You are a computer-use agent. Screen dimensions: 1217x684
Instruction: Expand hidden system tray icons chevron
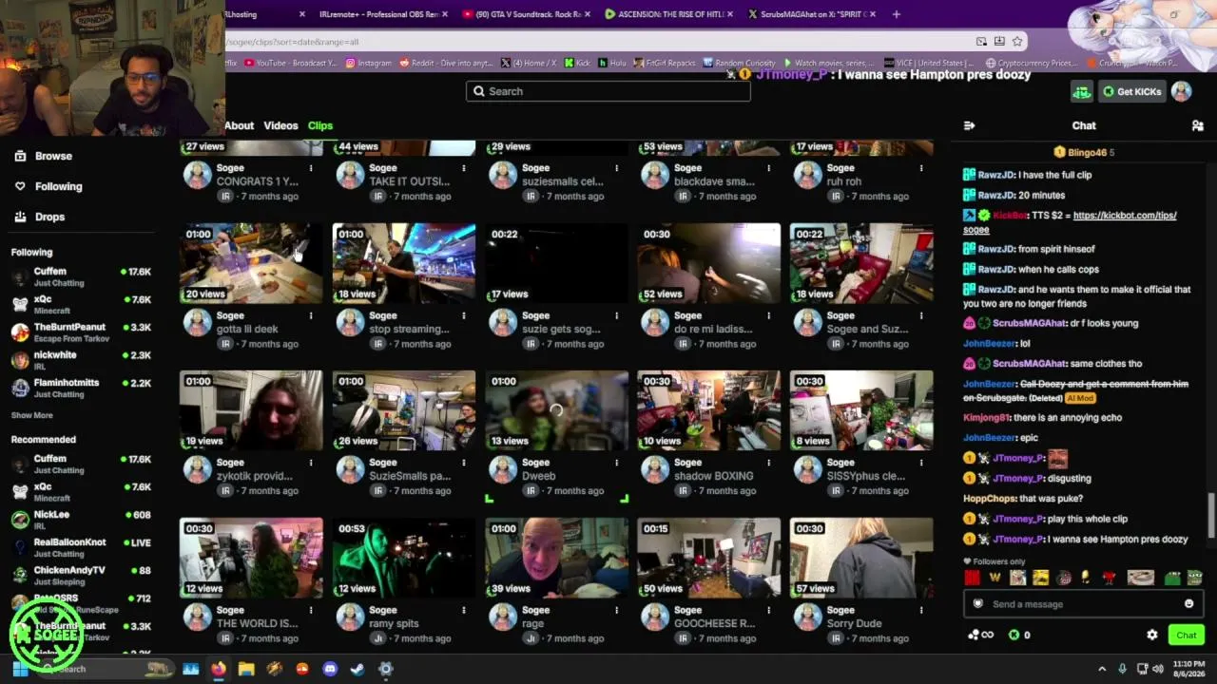[1102, 669]
